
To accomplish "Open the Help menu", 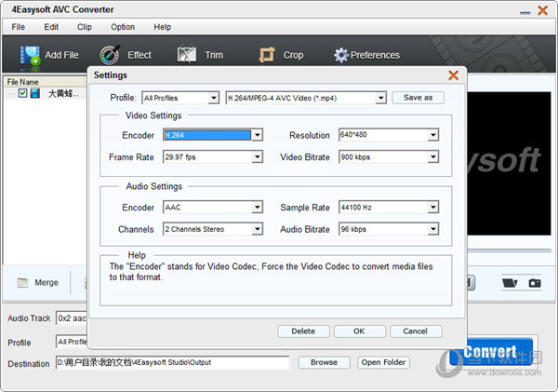I will coord(162,27).
